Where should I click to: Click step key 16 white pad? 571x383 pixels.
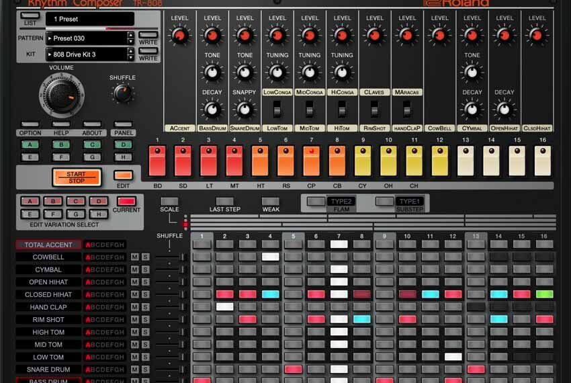(543, 161)
